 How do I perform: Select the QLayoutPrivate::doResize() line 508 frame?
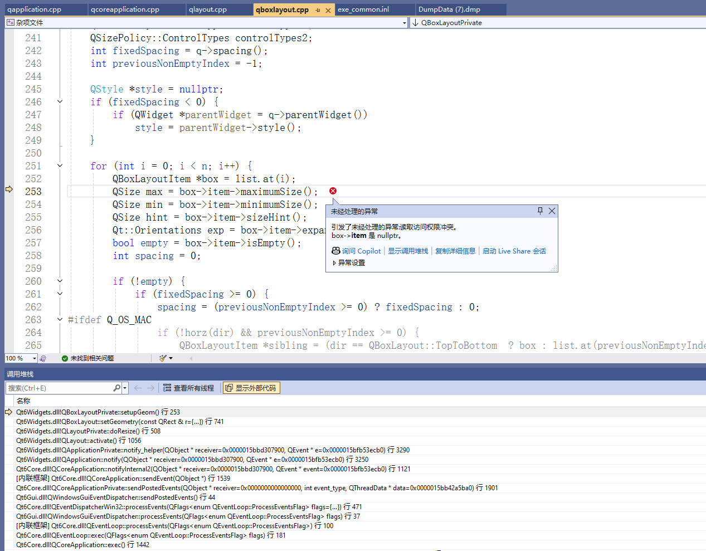pos(88,431)
